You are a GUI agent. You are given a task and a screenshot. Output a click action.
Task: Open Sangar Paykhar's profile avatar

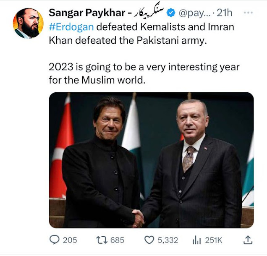click(29, 23)
